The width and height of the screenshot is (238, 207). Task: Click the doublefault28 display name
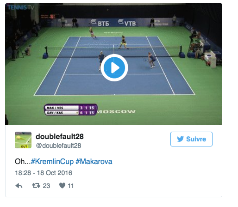(60, 136)
